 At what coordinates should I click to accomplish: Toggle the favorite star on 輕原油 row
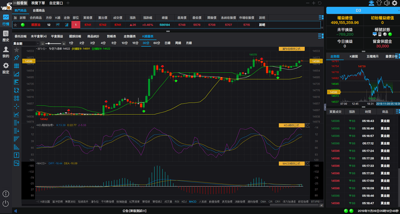tap(15, 25)
